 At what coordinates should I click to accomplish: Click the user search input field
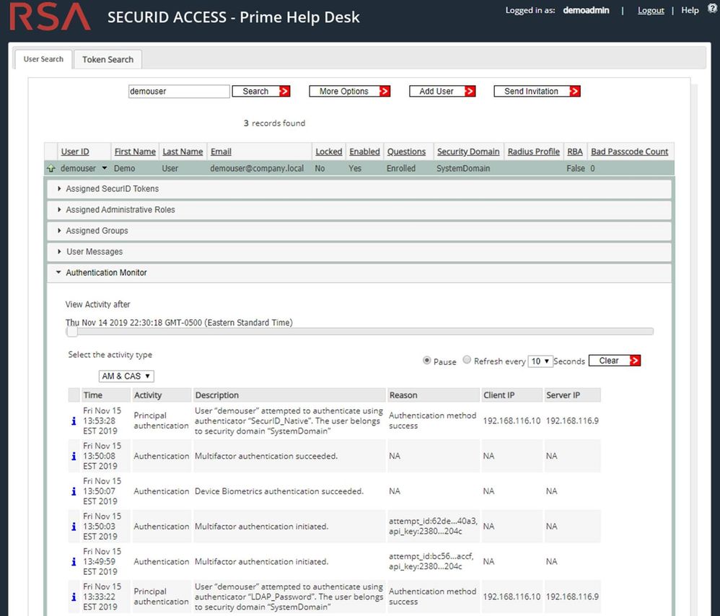point(179,92)
